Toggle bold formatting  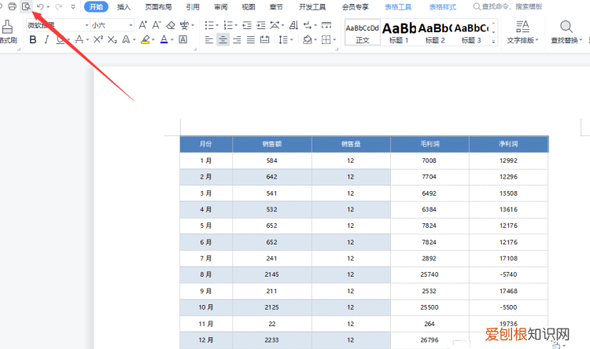pos(33,39)
